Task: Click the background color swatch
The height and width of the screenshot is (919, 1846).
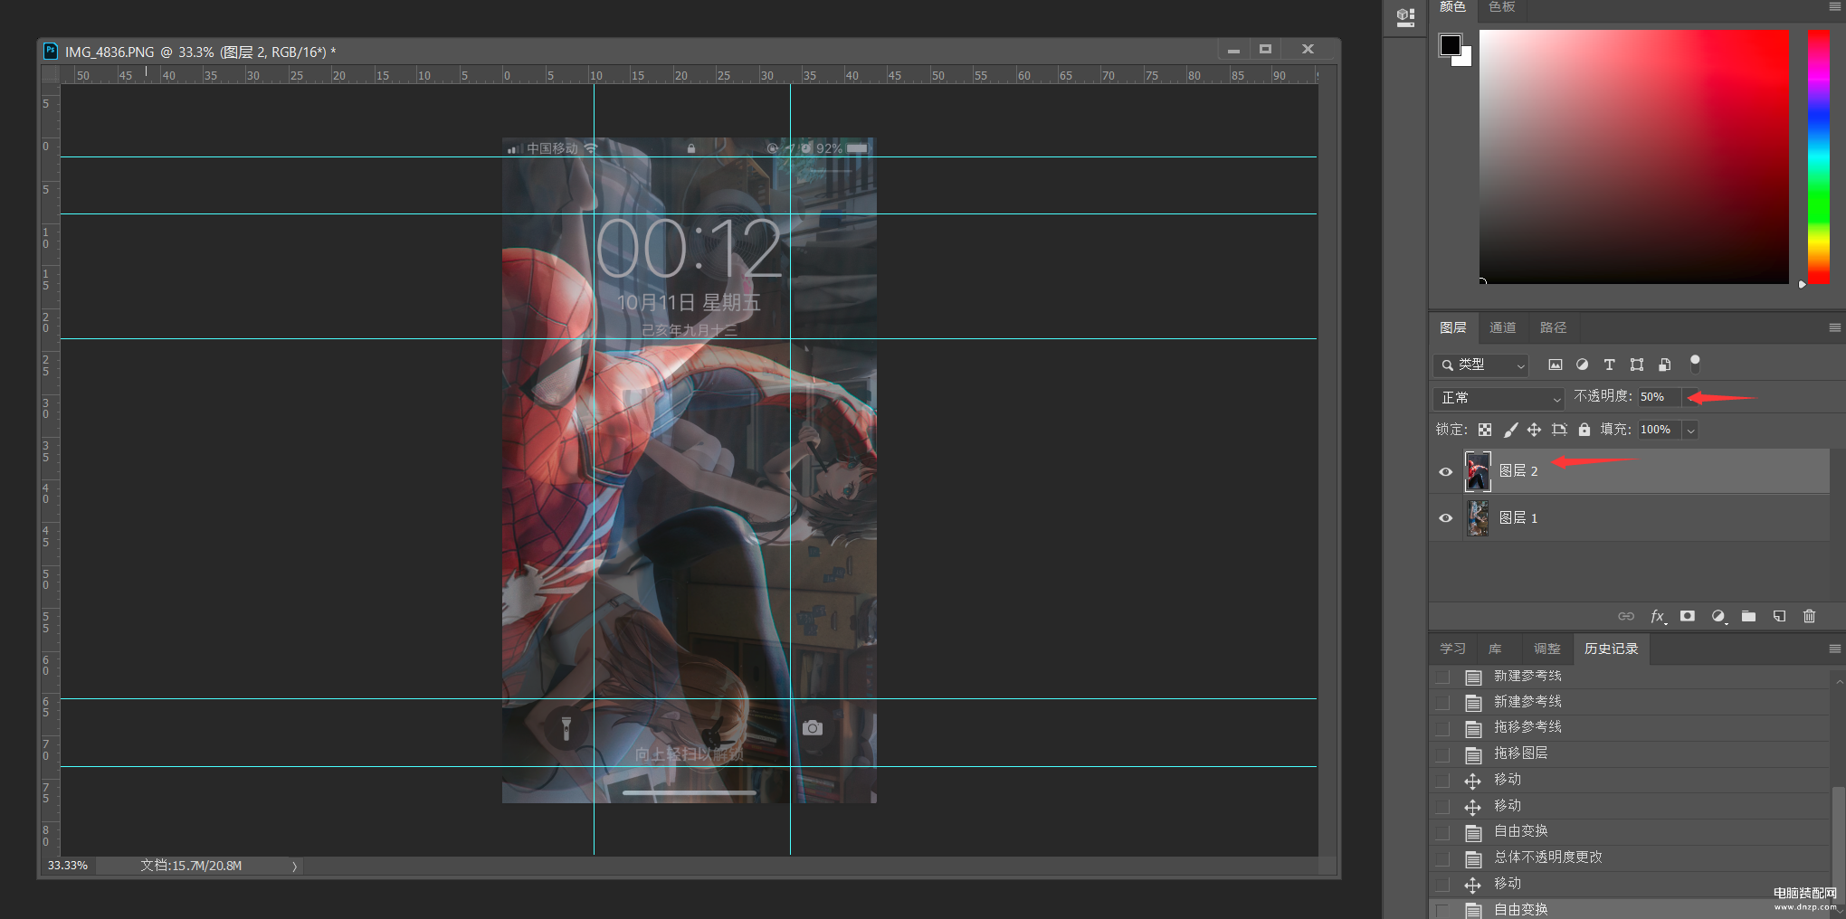Action: pos(1466,60)
